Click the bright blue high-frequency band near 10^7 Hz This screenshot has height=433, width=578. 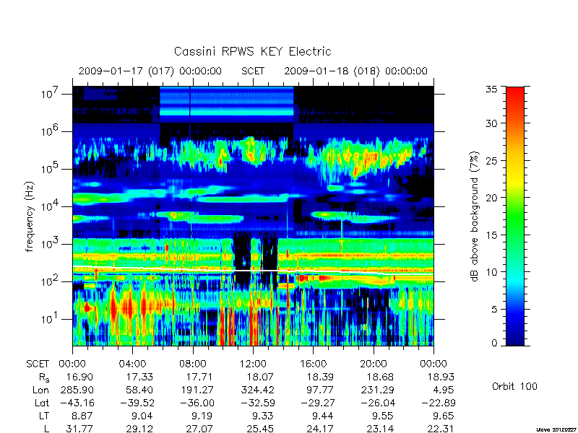click(227, 105)
